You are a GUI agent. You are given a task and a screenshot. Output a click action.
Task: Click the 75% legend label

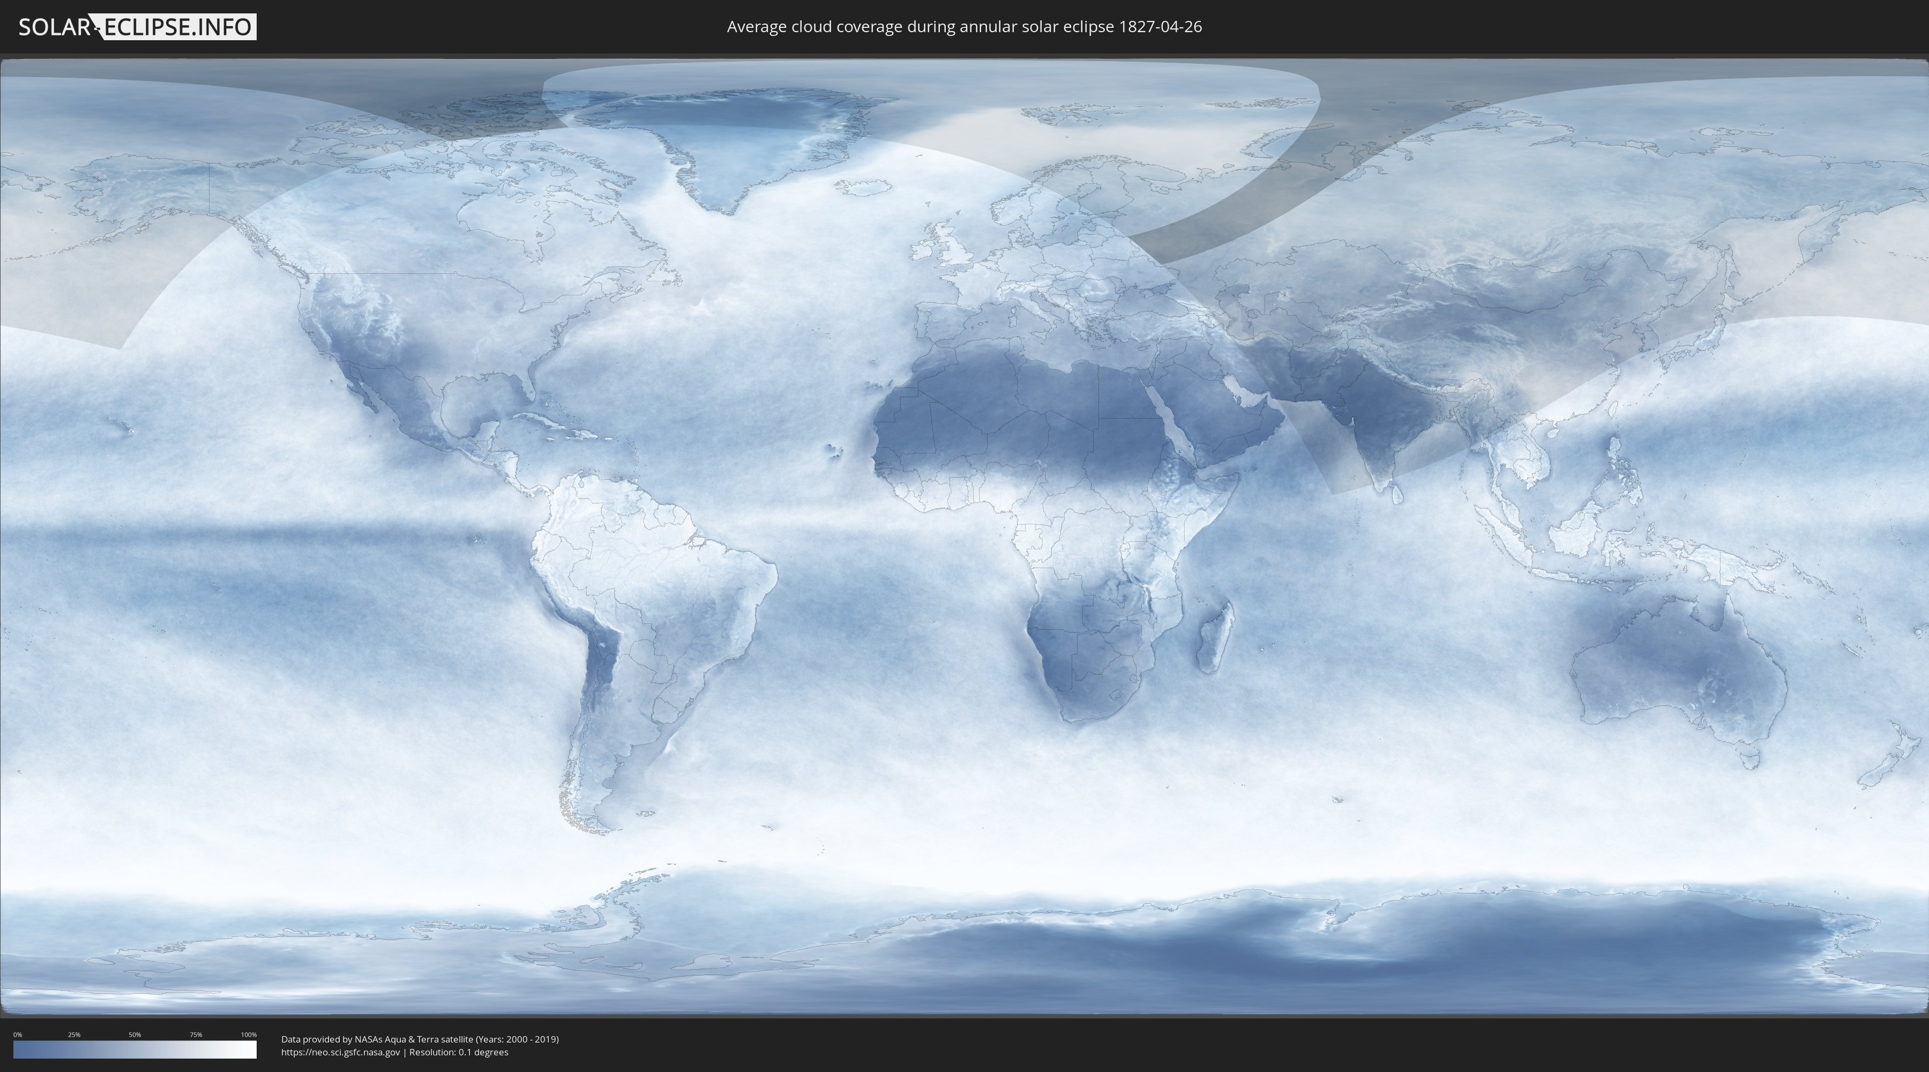(196, 1034)
